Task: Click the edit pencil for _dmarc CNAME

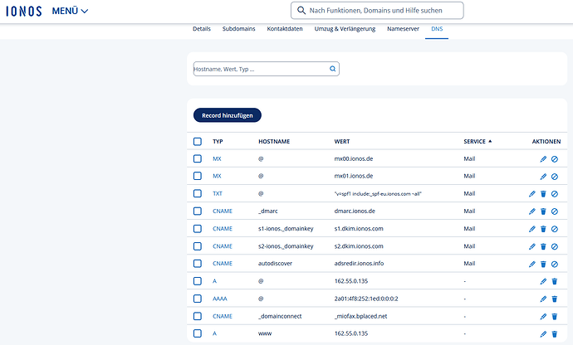Action: pos(532,211)
